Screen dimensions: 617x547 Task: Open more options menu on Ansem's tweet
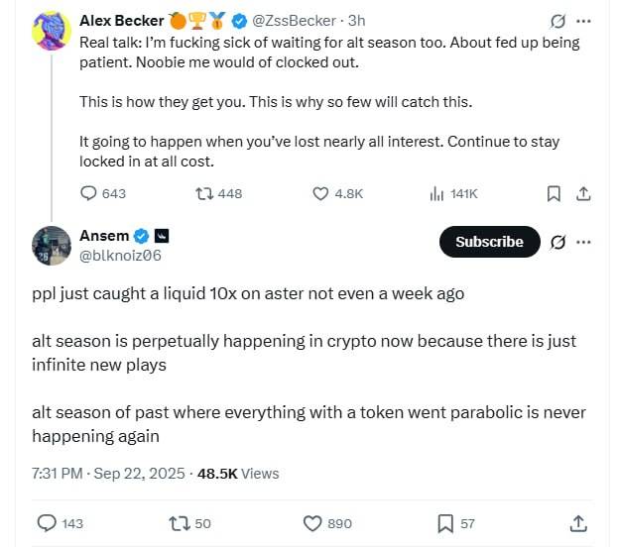pos(583,242)
